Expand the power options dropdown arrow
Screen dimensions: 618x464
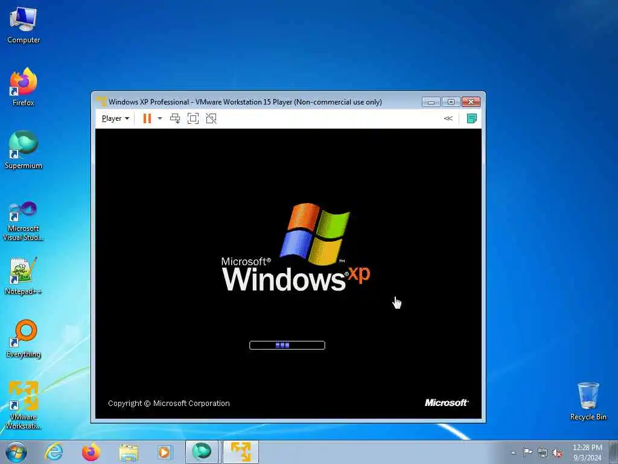tap(159, 118)
